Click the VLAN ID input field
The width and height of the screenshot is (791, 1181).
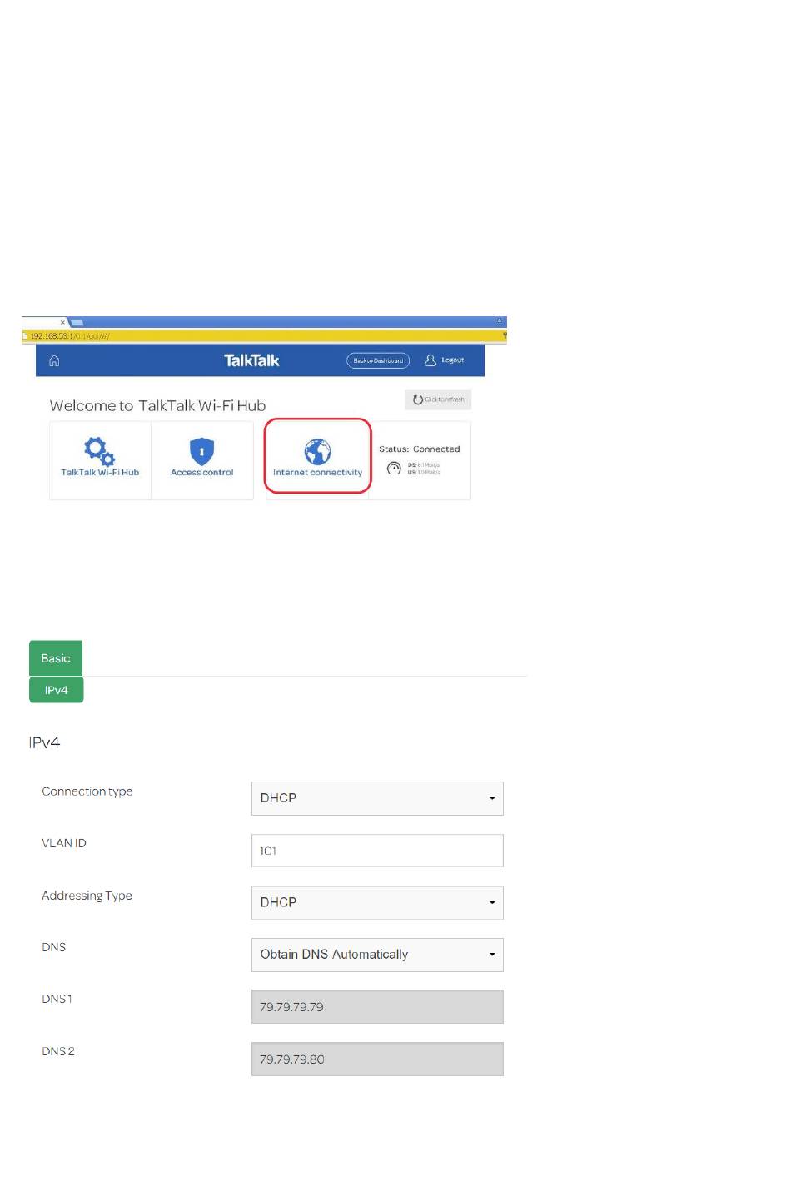(x=377, y=851)
